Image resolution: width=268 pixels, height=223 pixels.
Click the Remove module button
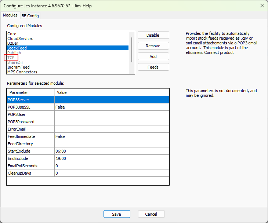coord(153,46)
